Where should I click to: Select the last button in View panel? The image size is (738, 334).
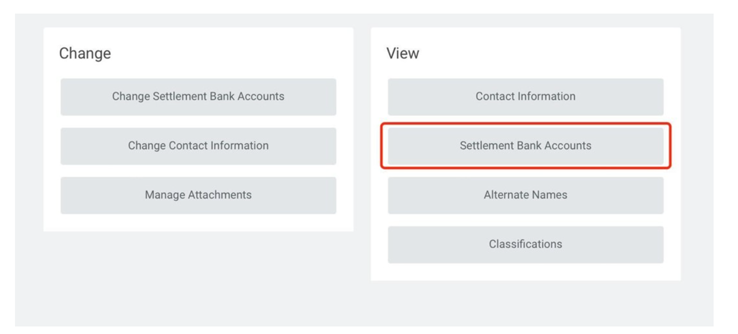coord(525,244)
